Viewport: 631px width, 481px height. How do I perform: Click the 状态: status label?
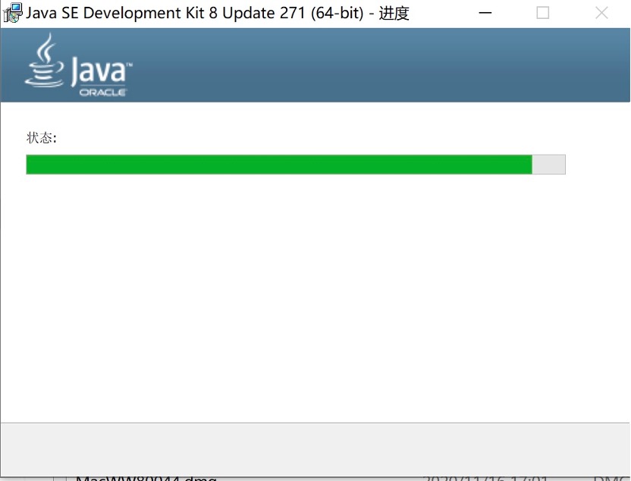[x=42, y=137]
